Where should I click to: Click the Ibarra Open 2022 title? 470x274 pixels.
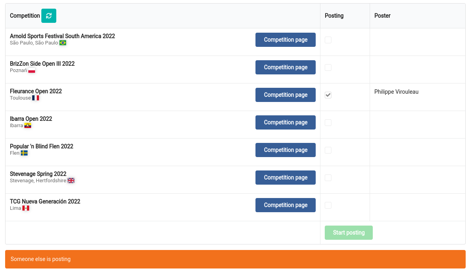[x=31, y=119]
